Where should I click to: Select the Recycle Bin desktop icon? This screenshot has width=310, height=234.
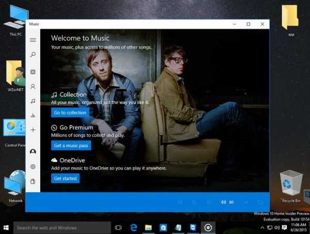(x=291, y=186)
